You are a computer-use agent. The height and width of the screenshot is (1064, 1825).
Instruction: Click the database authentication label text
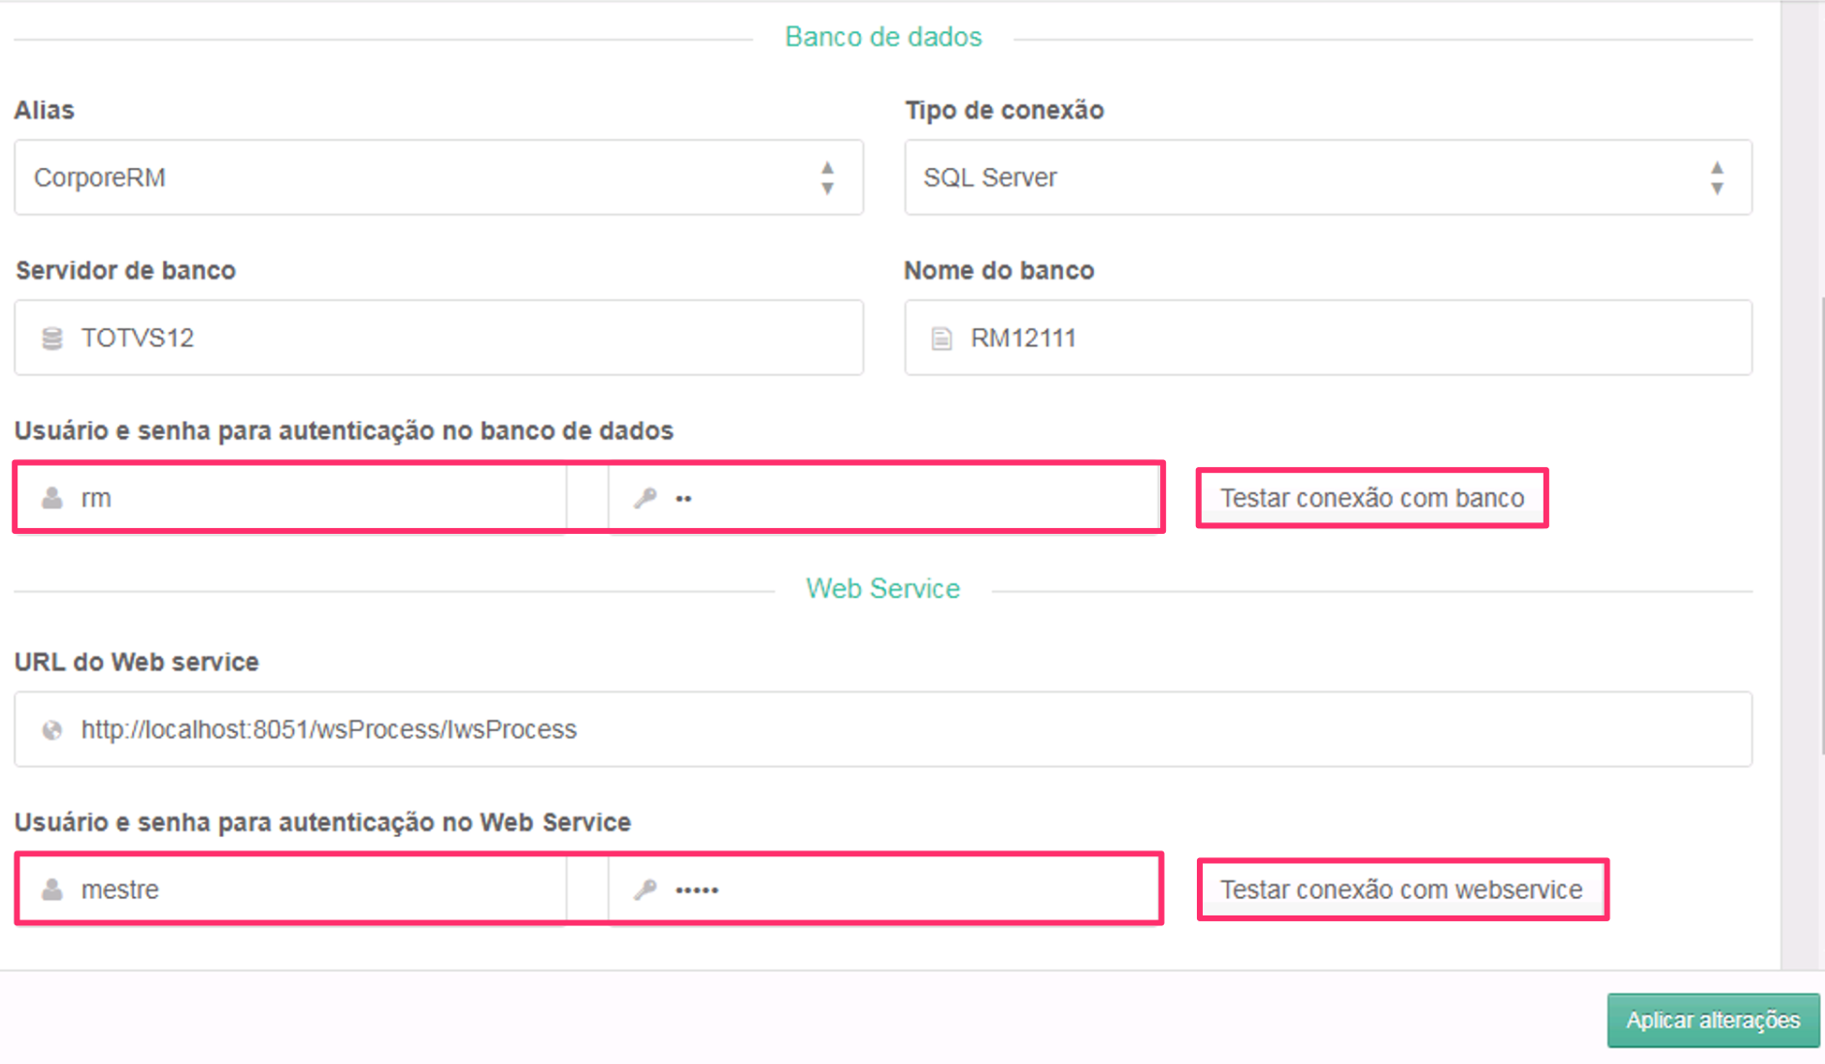[x=344, y=431]
